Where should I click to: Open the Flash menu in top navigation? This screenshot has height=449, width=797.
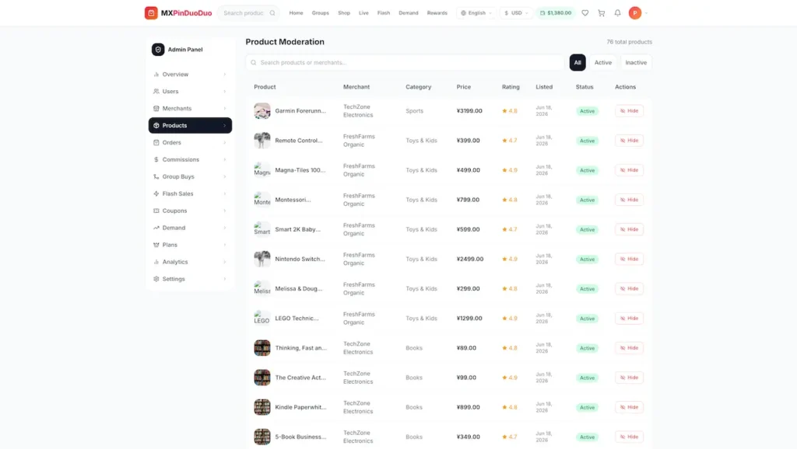[x=384, y=12]
